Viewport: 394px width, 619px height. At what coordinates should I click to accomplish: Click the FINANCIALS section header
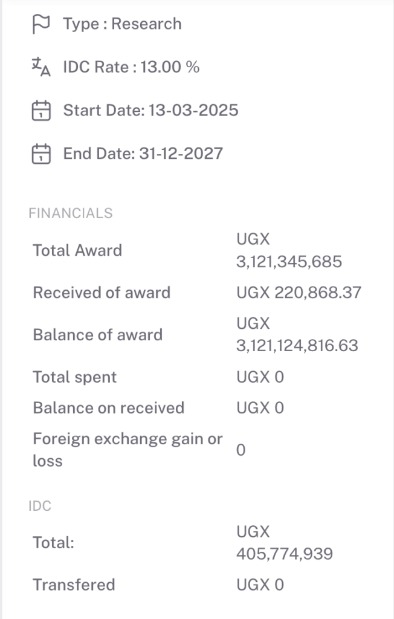point(71,213)
